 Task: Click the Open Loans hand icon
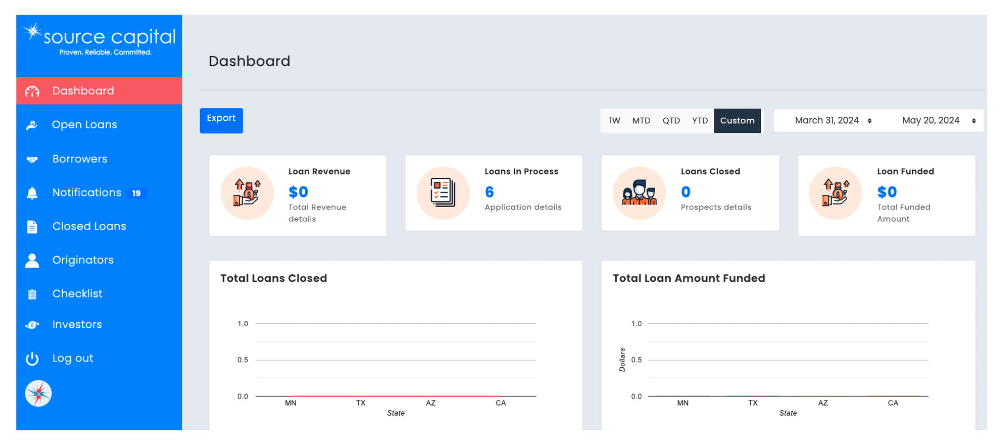click(32, 125)
